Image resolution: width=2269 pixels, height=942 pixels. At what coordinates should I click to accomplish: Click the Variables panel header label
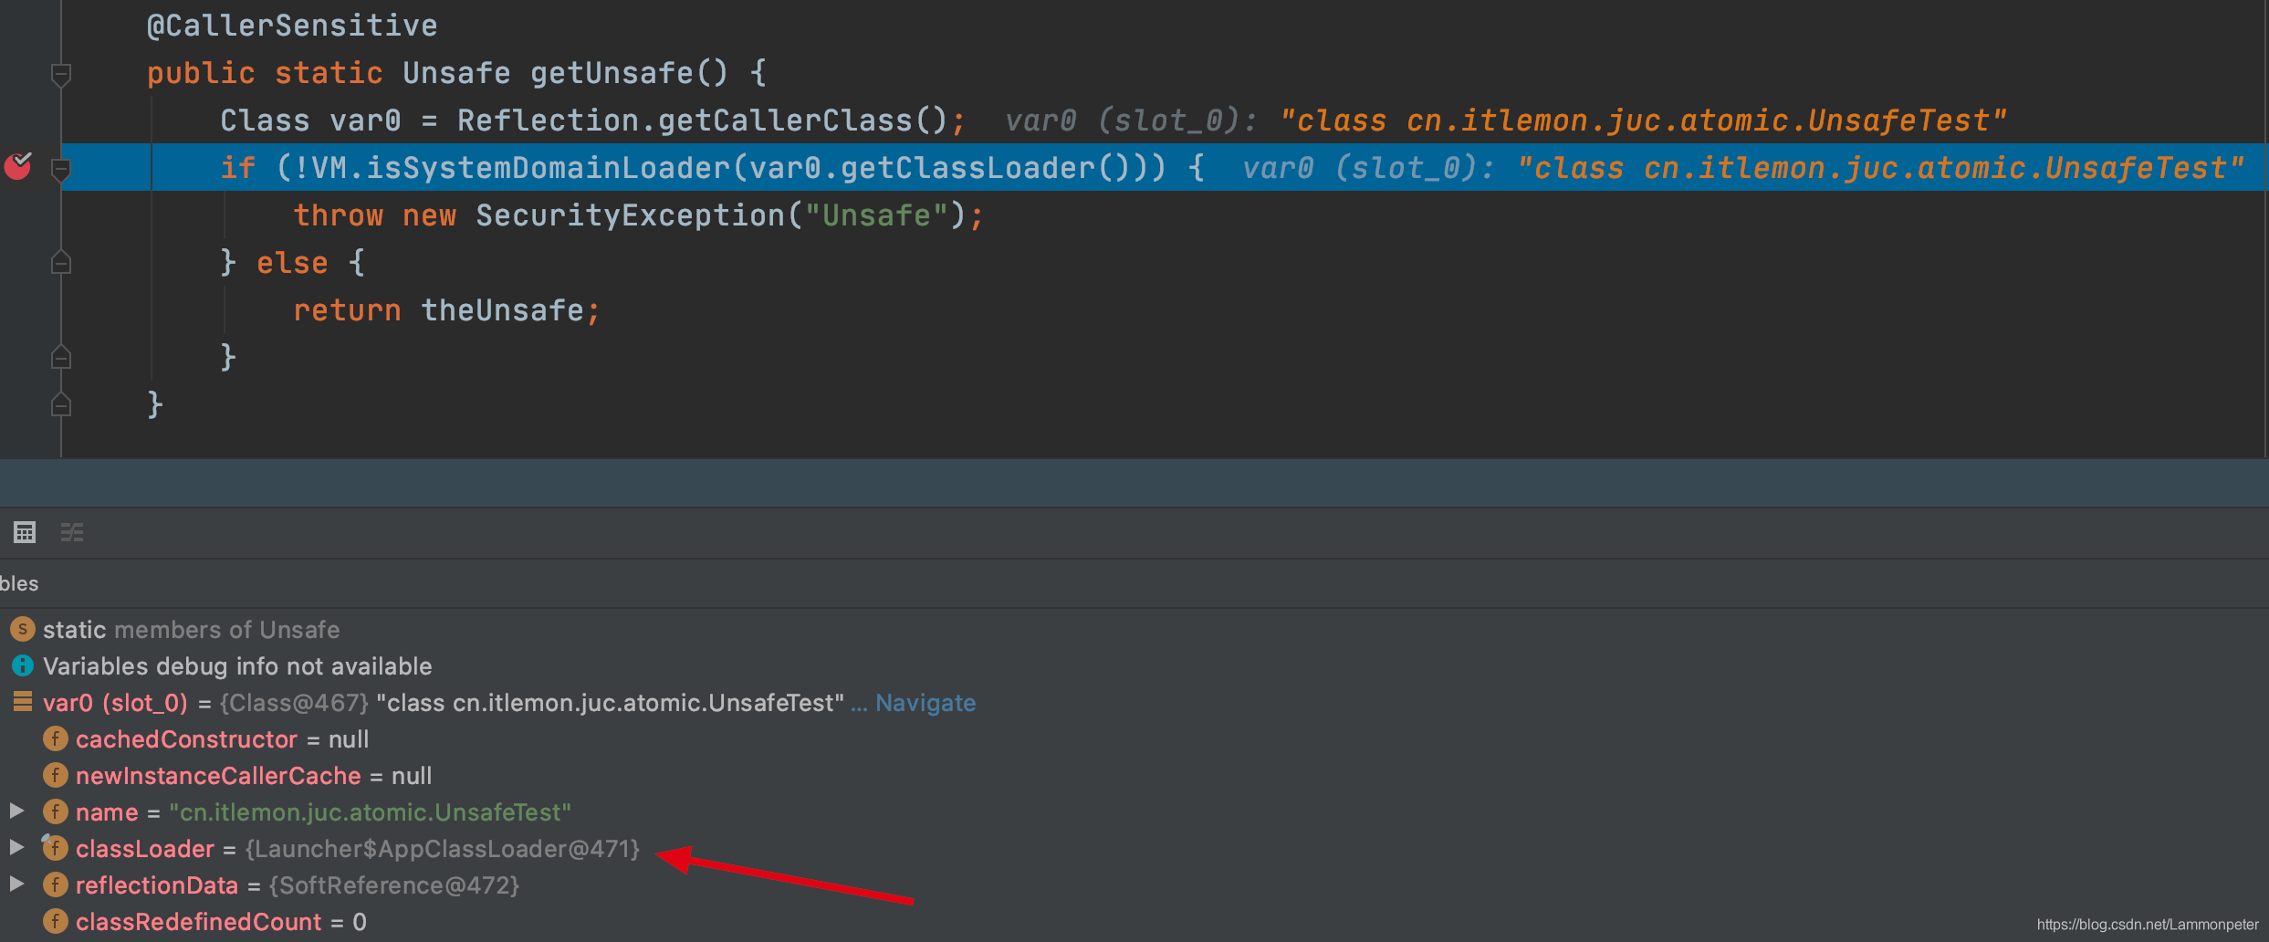[x=19, y=583]
